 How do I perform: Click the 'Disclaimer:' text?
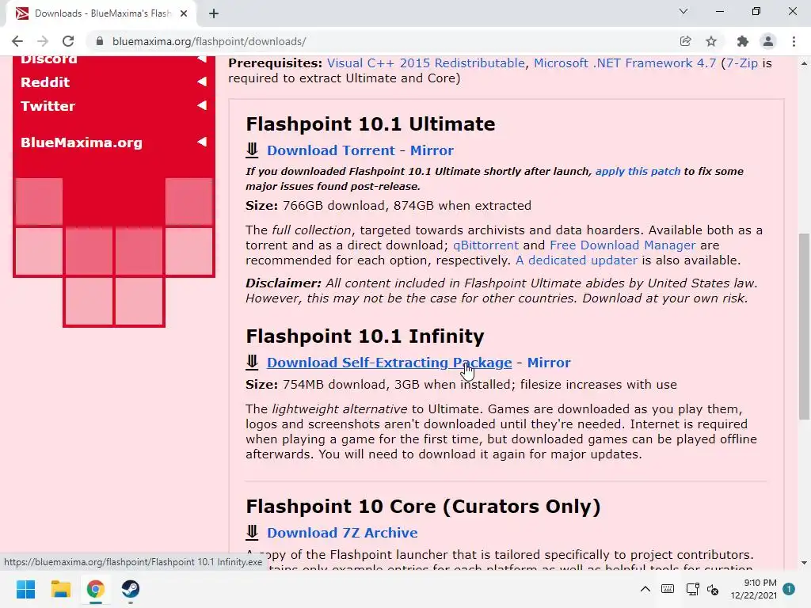tap(284, 283)
